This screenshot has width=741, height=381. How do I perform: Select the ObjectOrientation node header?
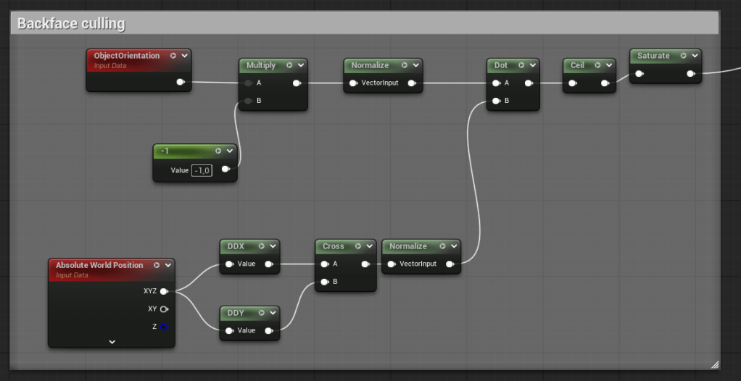click(127, 56)
